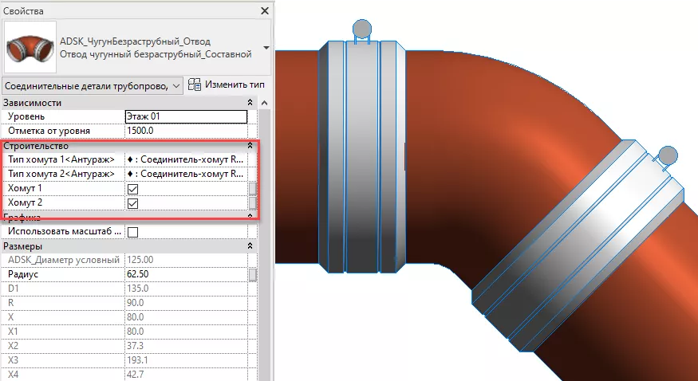This screenshot has width=698, height=381.
Task: Select the Тип хомута 1 value field
Action: click(185, 159)
